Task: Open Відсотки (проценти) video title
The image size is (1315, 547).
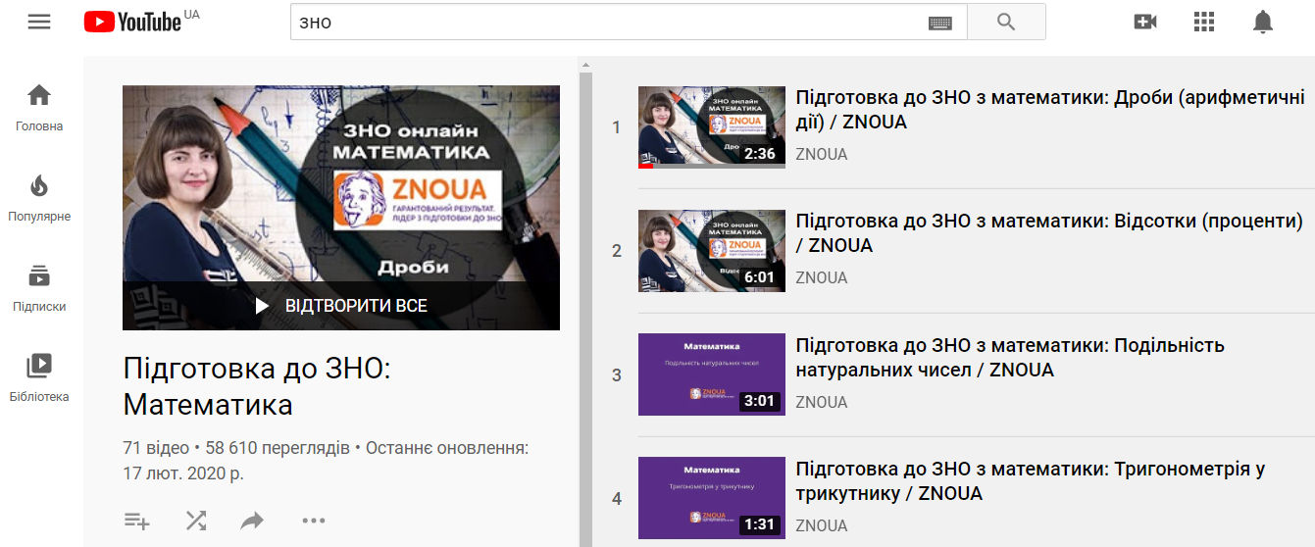Action: [x=1049, y=233]
